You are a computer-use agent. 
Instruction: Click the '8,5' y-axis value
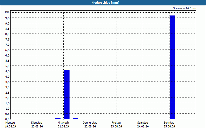(x=7, y=29)
